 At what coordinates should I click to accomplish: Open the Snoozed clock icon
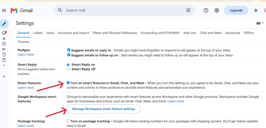coord(4,44)
